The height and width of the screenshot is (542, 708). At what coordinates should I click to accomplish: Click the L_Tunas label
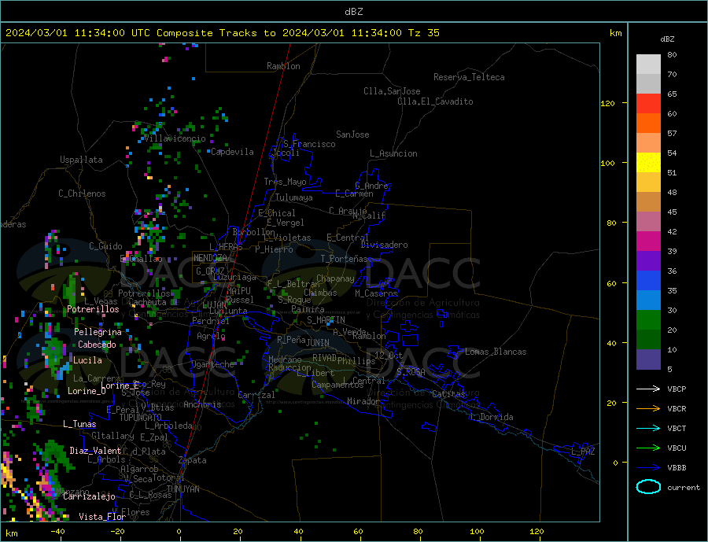coord(79,424)
